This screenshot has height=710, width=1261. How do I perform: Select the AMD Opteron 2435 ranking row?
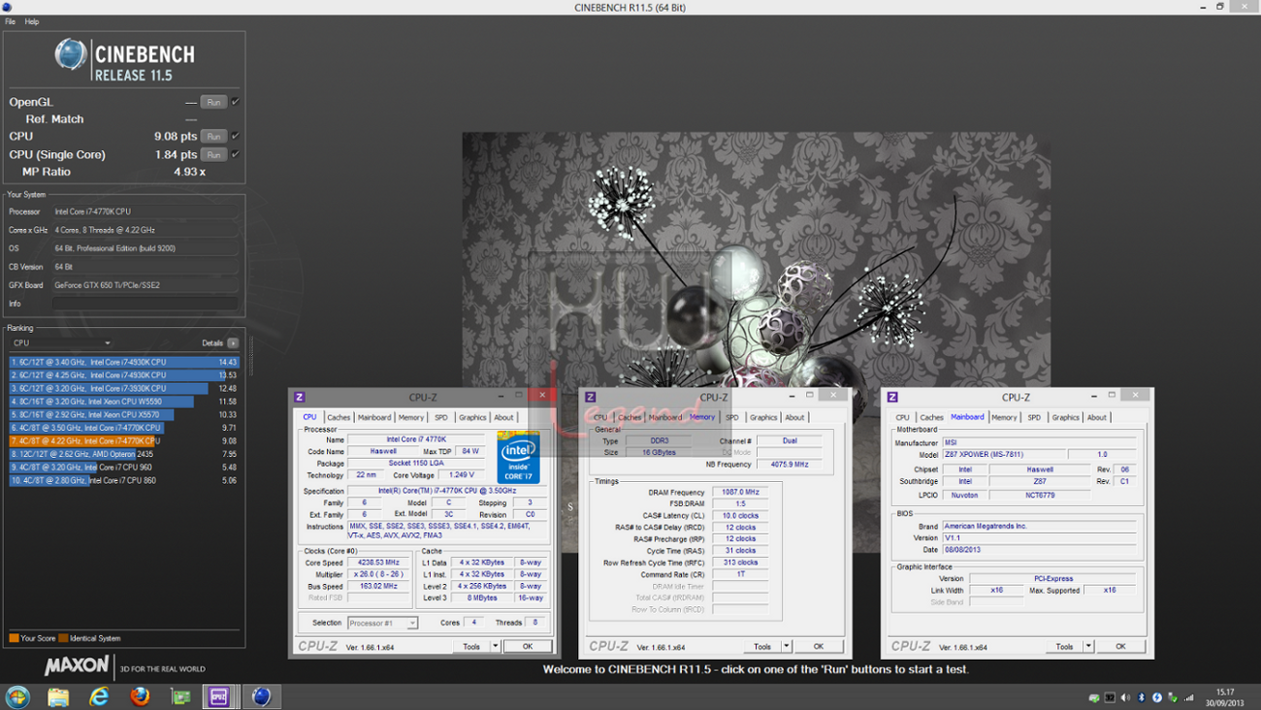(x=123, y=454)
